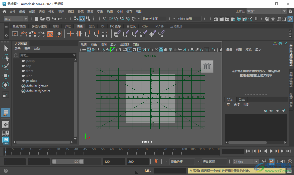The image size is (294, 175).
Task: Play the animation forward
Action: (271, 151)
